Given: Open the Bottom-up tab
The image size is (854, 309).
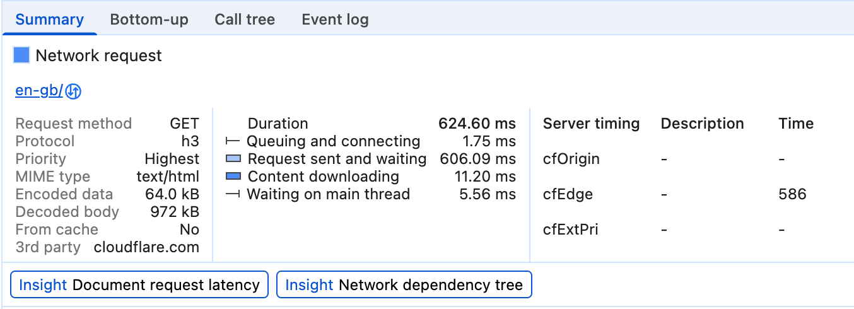Looking at the screenshot, I should pos(149,20).
